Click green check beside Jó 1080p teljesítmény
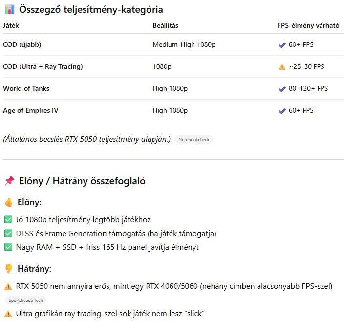344x323 pixels. click(8, 220)
